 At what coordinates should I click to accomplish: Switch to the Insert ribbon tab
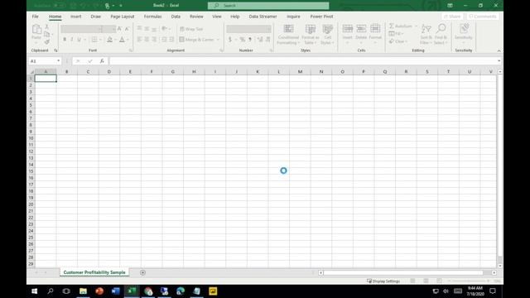pos(75,17)
